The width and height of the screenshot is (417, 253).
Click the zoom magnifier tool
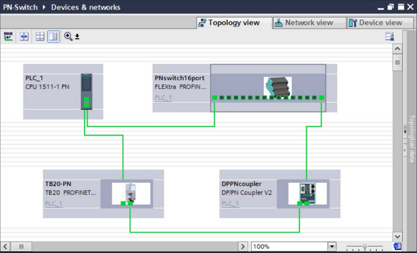[68, 36]
